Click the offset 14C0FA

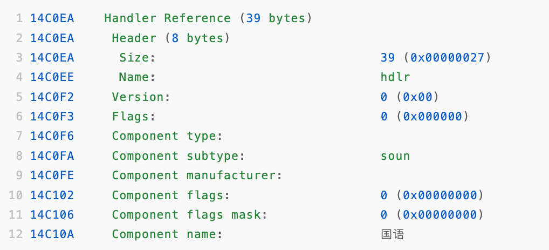click(52, 156)
